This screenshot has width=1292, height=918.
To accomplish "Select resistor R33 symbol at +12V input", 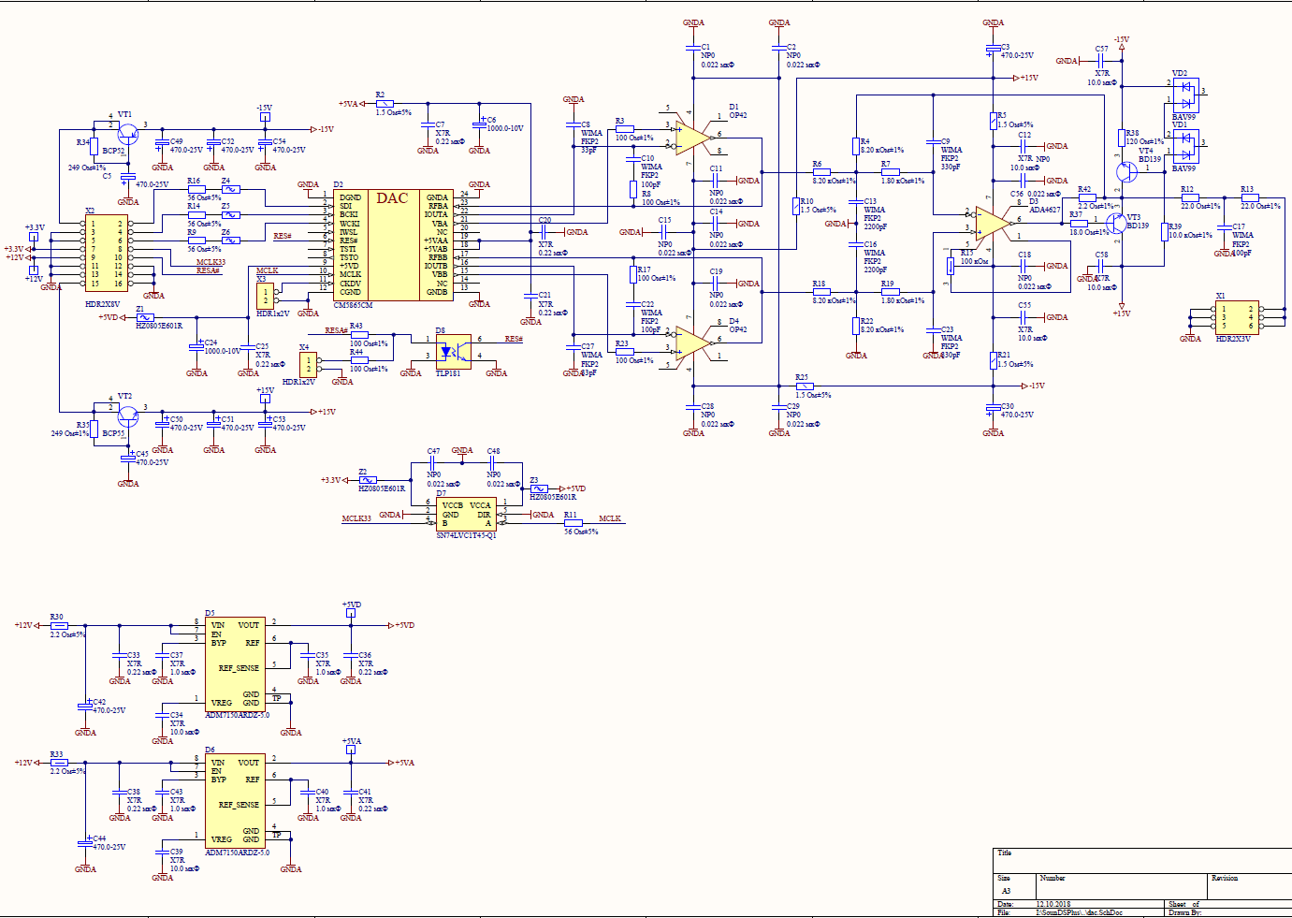I will point(59,763).
